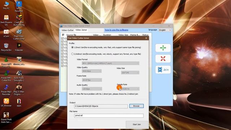Open the Video Quality dropdown
231x130 pixels.
[92, 71]
